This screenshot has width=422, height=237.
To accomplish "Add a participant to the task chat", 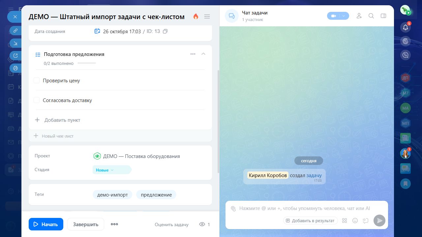I will pos(359,16).
